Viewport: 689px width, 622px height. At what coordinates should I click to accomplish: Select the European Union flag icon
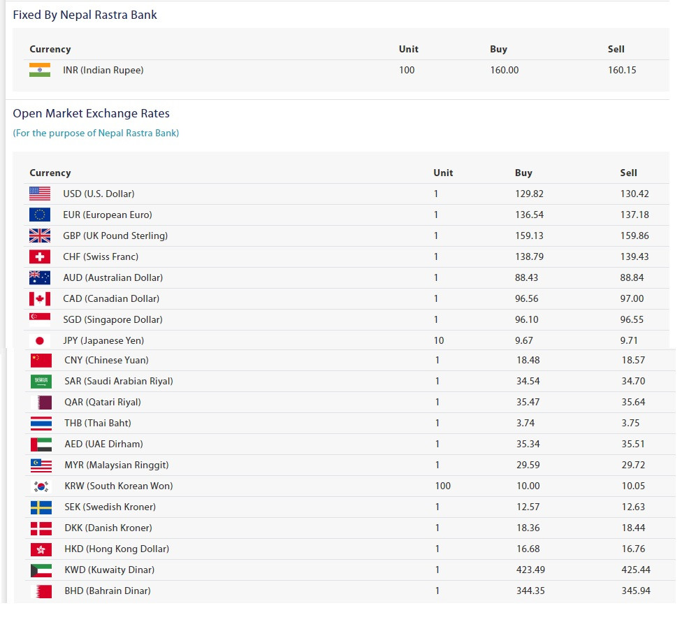pyautogui.click(x=40, y=215)
